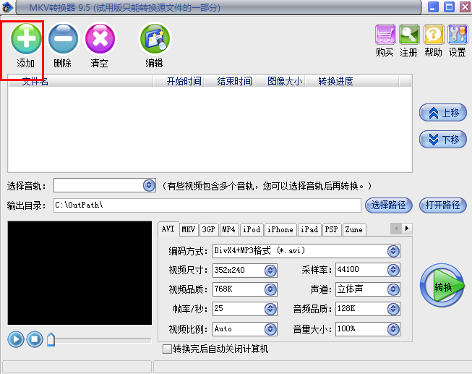Click the 图像大小 column header
The height and width of the screenshot is (374, 472).
tap(280, 81)
